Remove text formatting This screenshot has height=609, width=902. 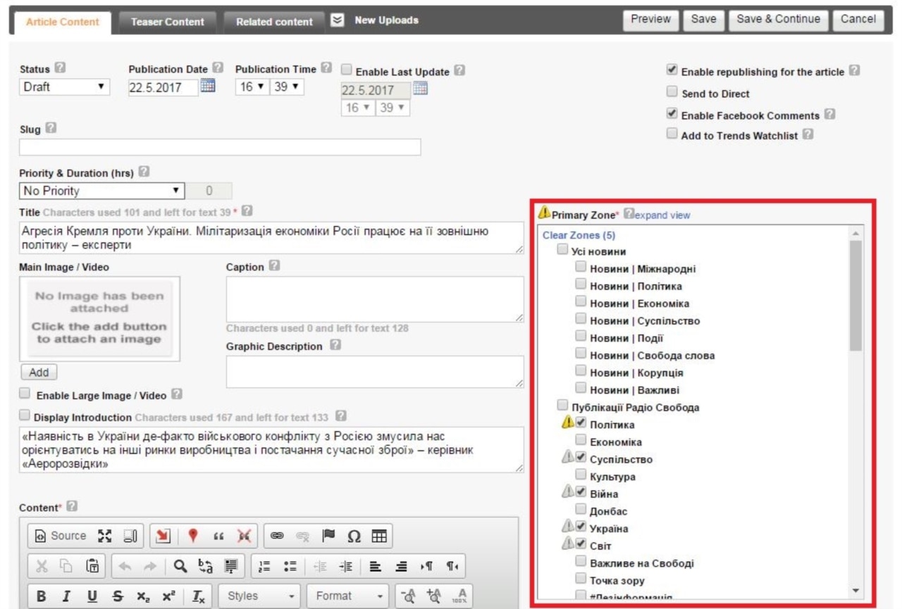pyautogui.click(x=198, y=596)
